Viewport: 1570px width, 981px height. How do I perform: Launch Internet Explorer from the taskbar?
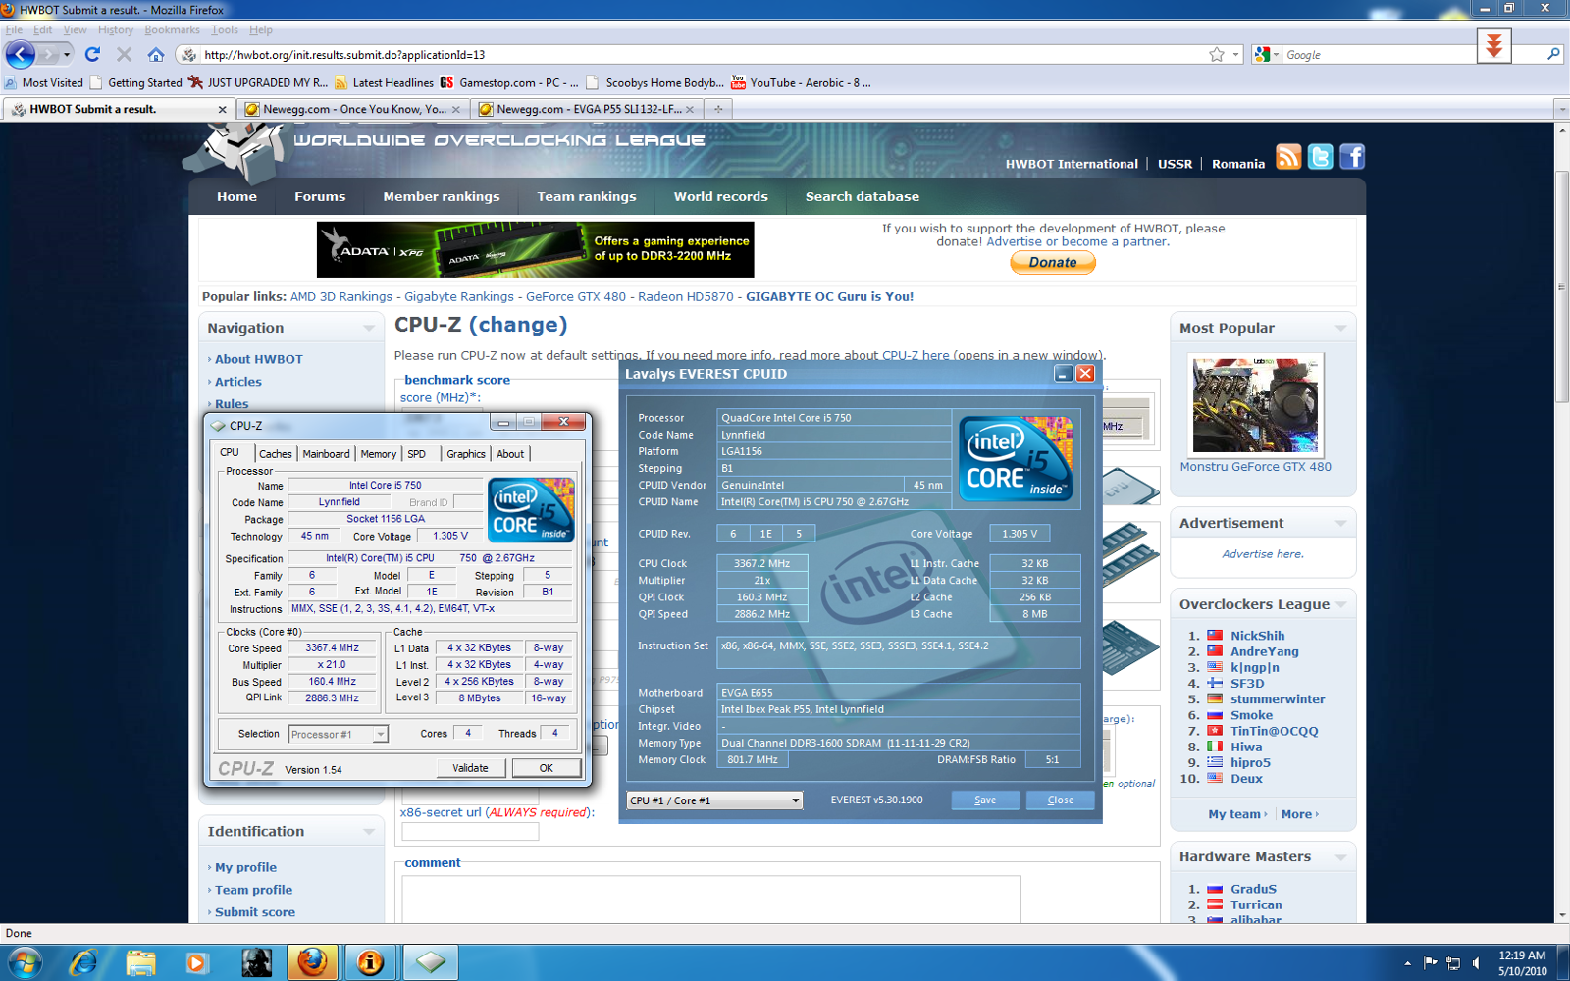point(83,963)
